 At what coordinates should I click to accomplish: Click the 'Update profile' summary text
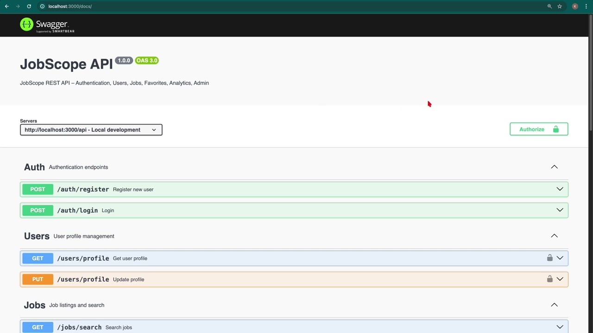[x=128, y=279]
